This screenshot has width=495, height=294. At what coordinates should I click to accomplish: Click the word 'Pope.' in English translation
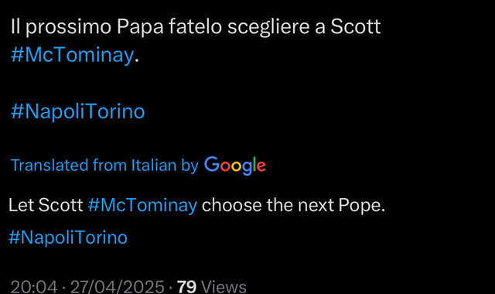362,206
